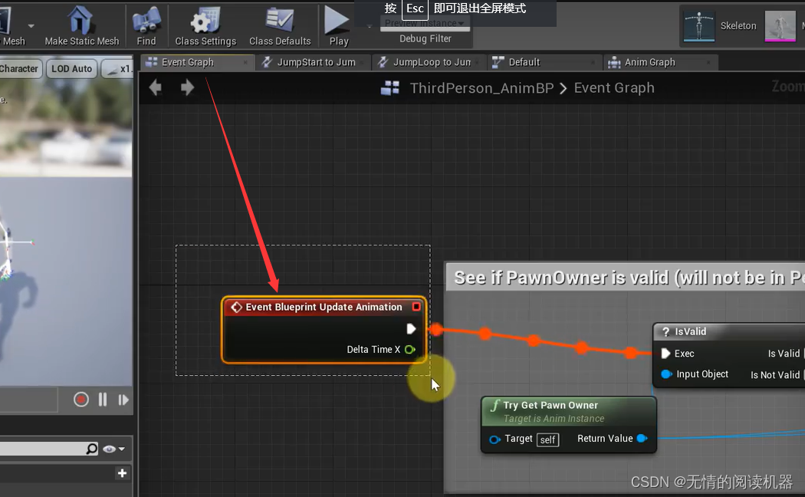Navigate forward in graph history
The height and width of the screenshot is (497, 805).
coord(187,87)
